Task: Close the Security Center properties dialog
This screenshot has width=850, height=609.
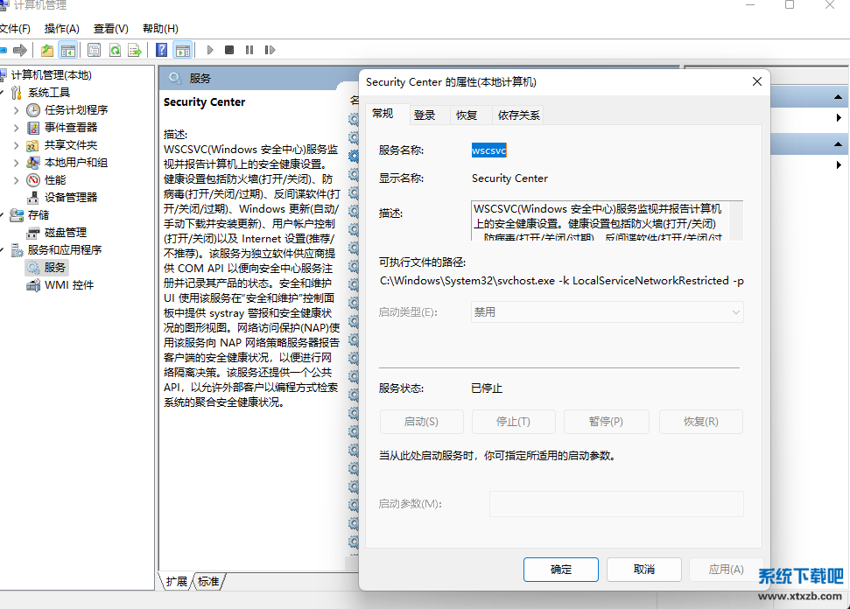Action: 757,82
